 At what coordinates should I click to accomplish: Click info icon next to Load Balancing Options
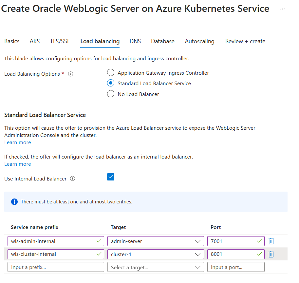70,74
